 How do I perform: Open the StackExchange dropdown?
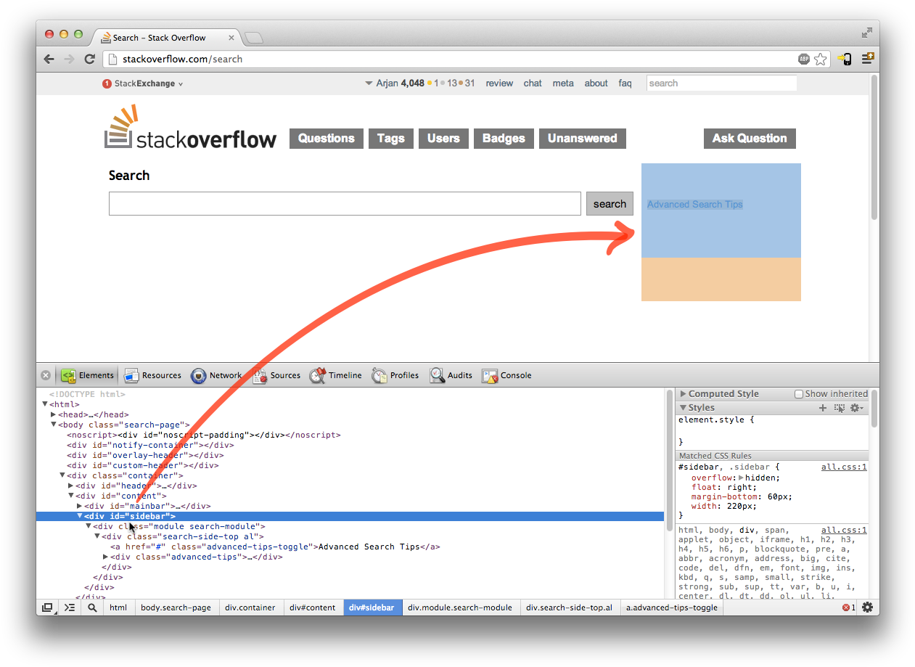pyautogui.click(x=142, y=83)
